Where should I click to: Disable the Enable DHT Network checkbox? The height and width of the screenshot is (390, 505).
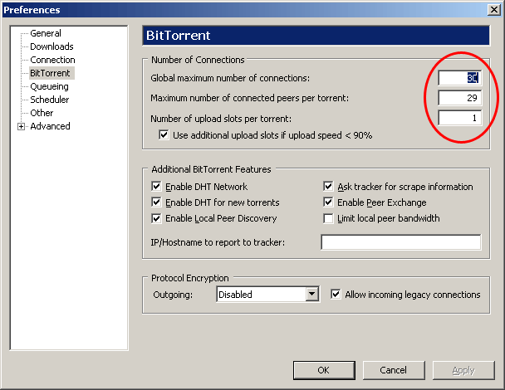pyautogui.click(x=156, y=187)
